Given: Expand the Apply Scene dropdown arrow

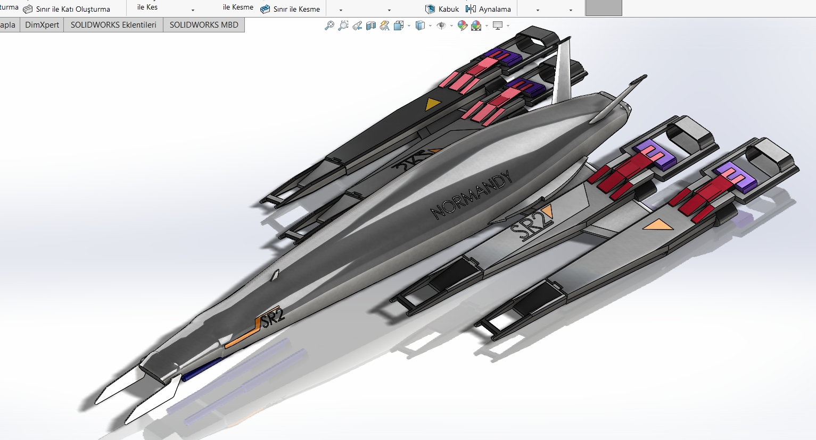Looking at the screenshot, I should (487, 26).
